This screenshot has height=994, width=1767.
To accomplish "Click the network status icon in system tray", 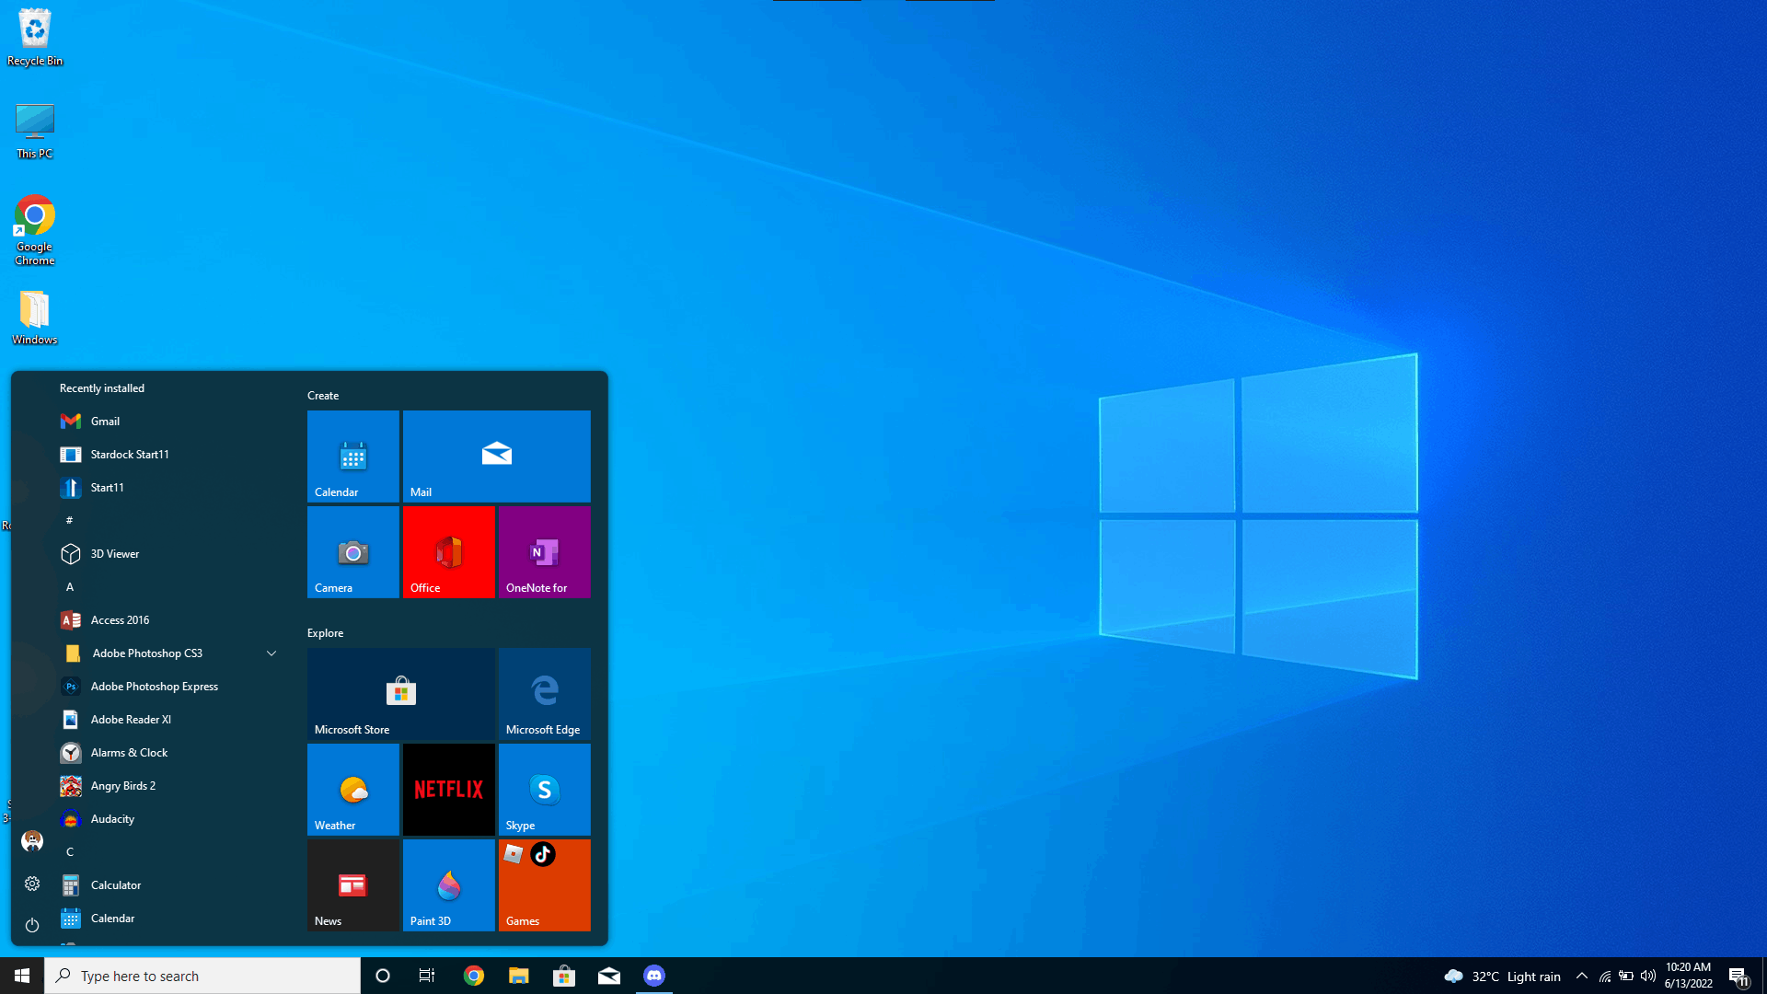I will click(x=1604, y=976).
